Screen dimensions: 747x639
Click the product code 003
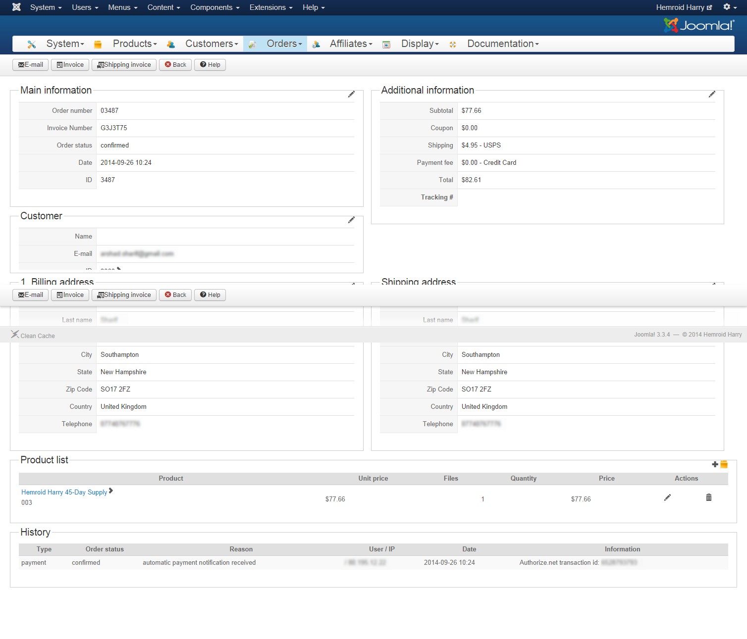[x=27, y=503]
